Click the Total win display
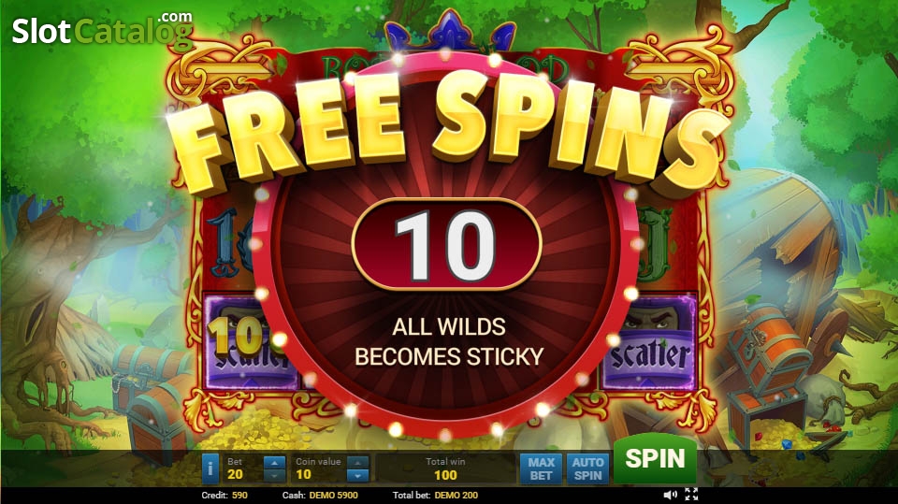 coord(445,468)
